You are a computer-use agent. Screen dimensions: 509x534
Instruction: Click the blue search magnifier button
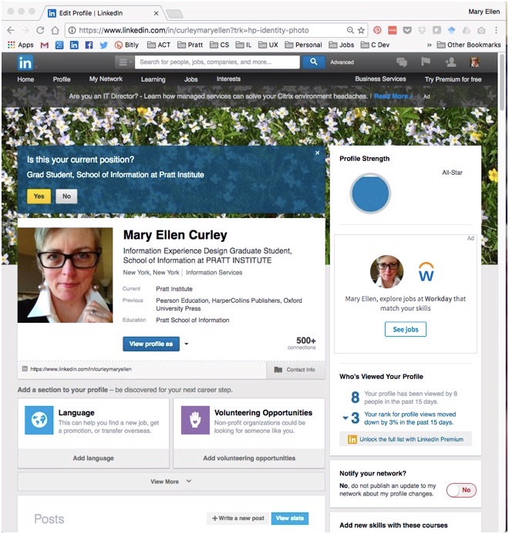click(314, 62)
